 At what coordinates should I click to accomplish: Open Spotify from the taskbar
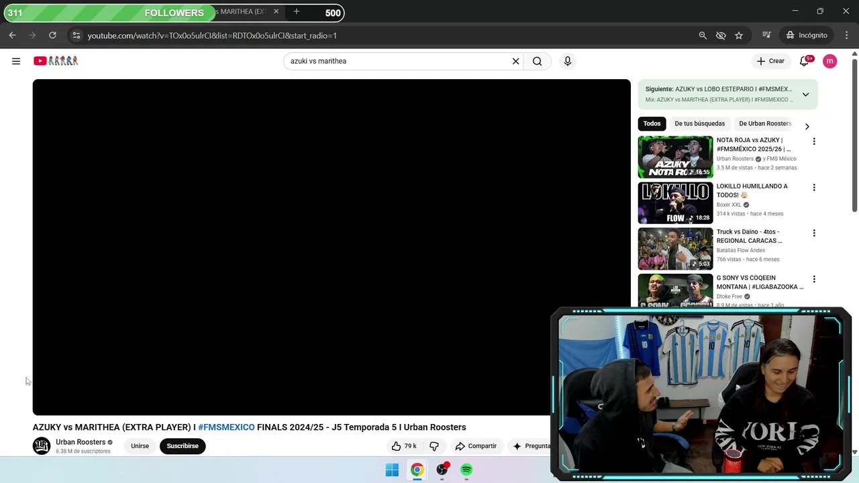click(466, 470)
